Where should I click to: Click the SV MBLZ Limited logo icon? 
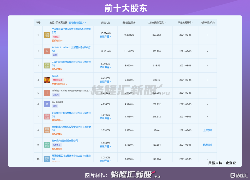[47, 51]
